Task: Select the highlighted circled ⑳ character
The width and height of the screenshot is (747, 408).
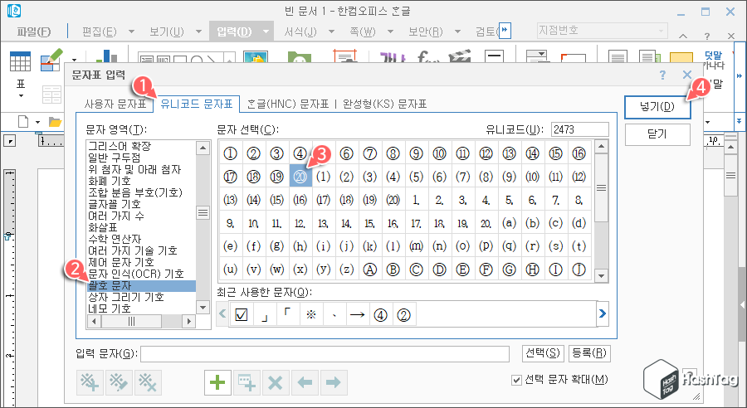Action: coord(300,177)
